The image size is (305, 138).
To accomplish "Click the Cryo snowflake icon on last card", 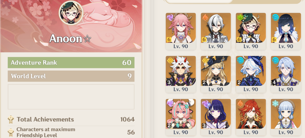I will [x=275, y=104].
